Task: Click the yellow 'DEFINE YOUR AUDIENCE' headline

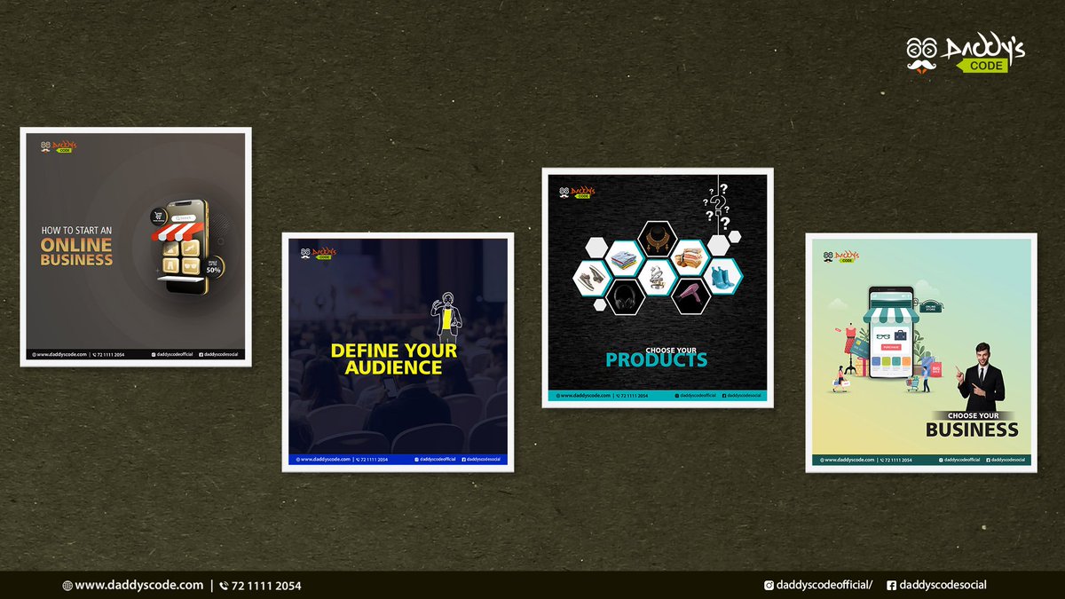Action: [x=394, y=359]
